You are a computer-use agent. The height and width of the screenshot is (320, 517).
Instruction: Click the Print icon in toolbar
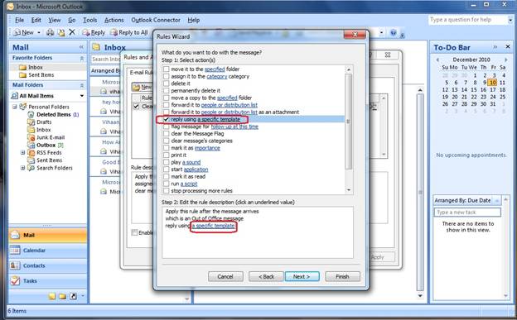click(x=50, y=32)
